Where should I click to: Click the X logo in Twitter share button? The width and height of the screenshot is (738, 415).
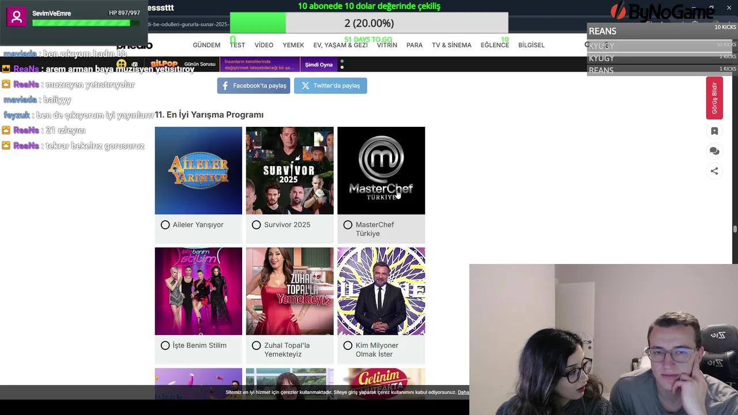(305, 85)
